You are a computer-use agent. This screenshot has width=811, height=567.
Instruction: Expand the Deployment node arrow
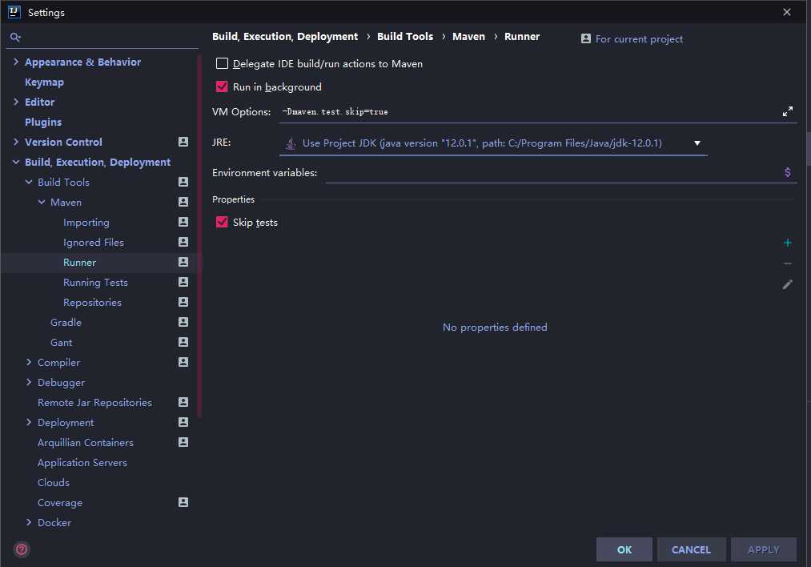click(29, 422)
